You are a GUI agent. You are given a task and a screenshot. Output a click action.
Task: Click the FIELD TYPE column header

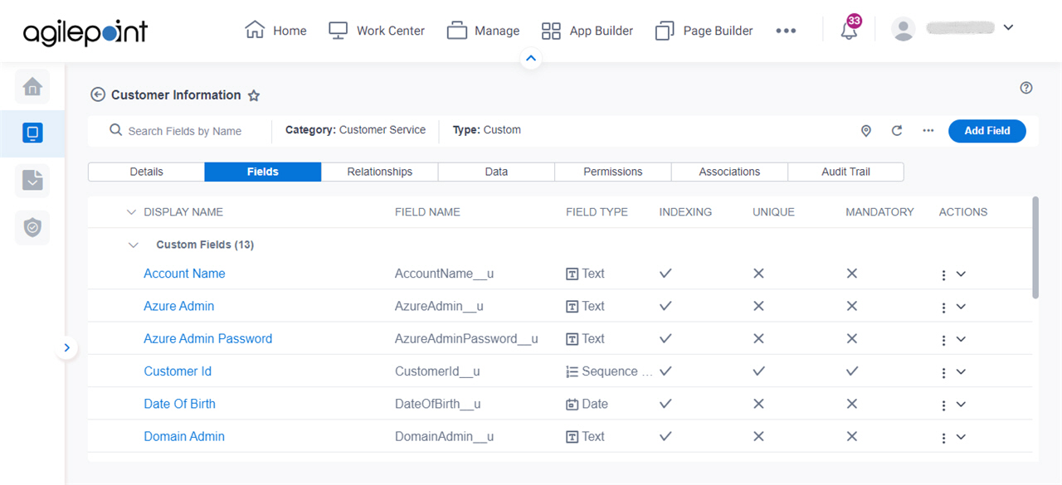coord(597,212)
